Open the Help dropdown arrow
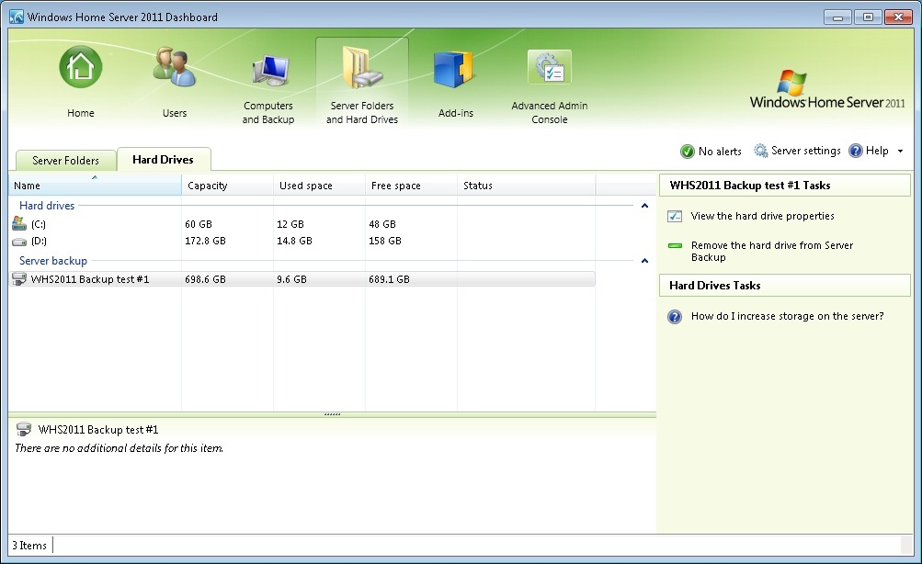This screenshot has height=564, width=922. pyautogui.click(x=900, y=152)
